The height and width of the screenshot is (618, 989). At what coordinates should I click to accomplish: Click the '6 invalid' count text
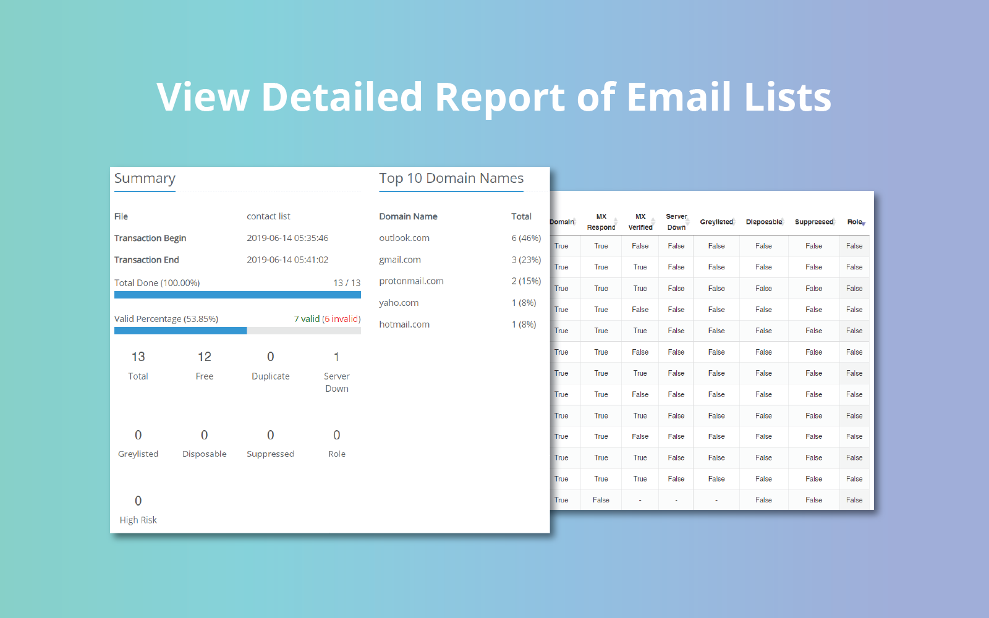pyautogui.click(x=342, y=319)
